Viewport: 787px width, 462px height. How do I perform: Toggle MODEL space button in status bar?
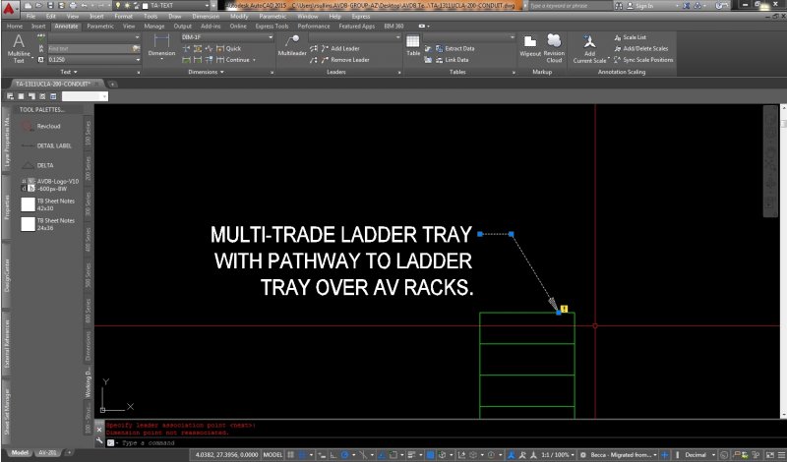click(273, 455)
